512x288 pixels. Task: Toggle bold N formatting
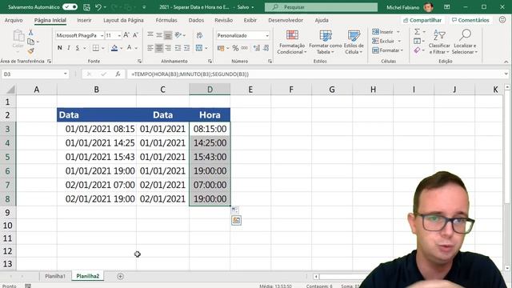[x=59, y=48]
